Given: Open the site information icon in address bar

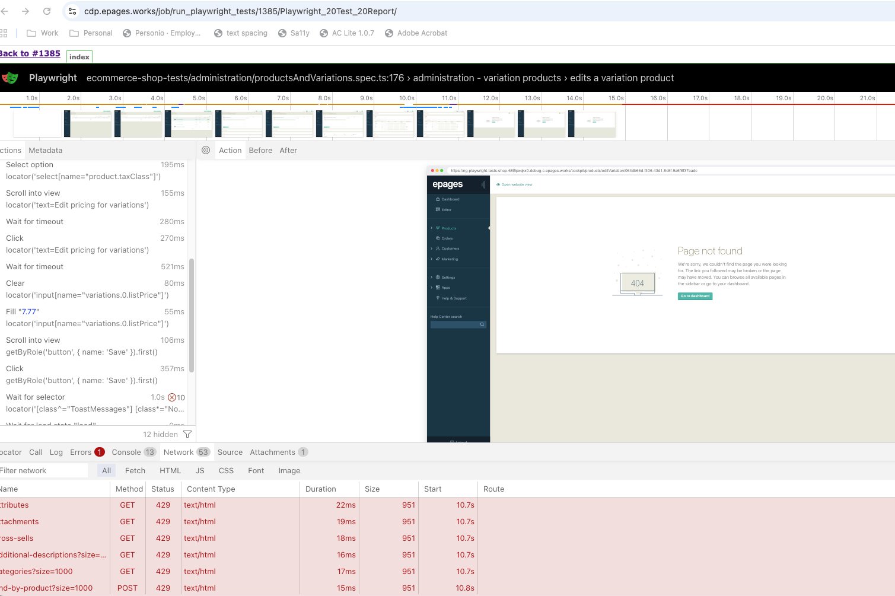Looking at the screenshot, I should [x=72, y=11].
